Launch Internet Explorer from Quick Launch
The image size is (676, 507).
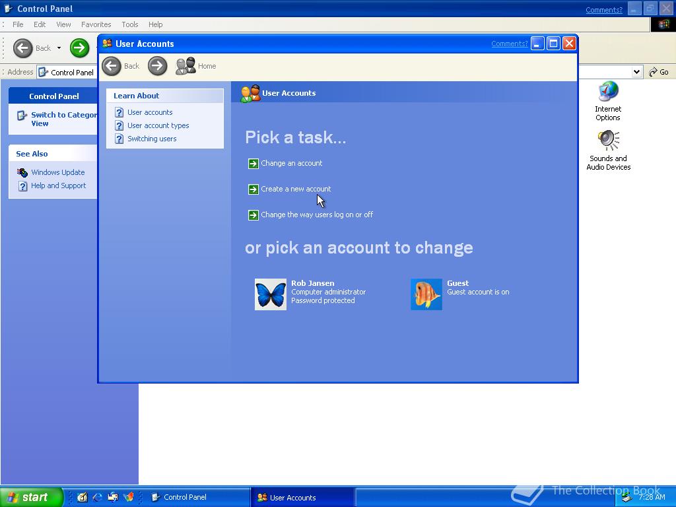98,497
